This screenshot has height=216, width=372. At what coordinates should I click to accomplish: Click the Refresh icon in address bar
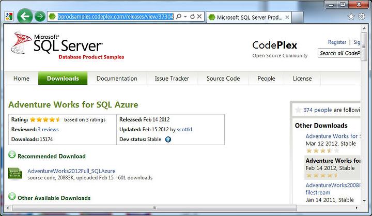click(192, 17)
